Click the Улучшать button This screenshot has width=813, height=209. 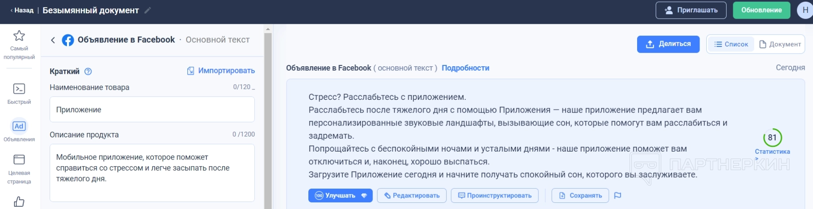click(340, 195)
